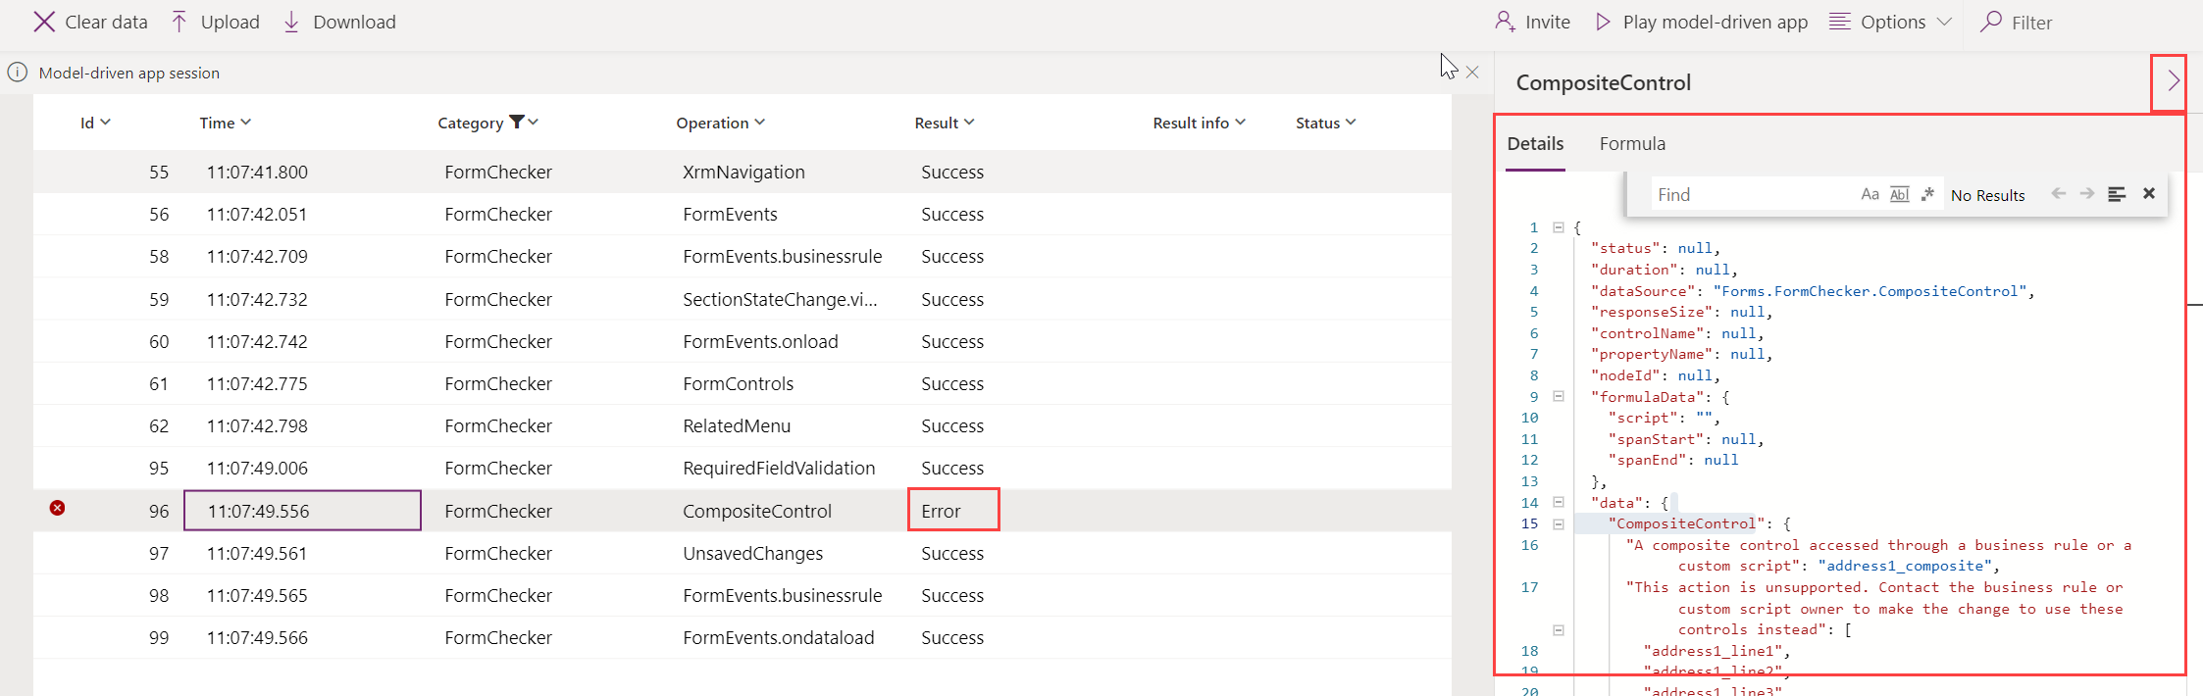
Task: Select the XrmNavigation operation row
Action: (x=743, y=172)
